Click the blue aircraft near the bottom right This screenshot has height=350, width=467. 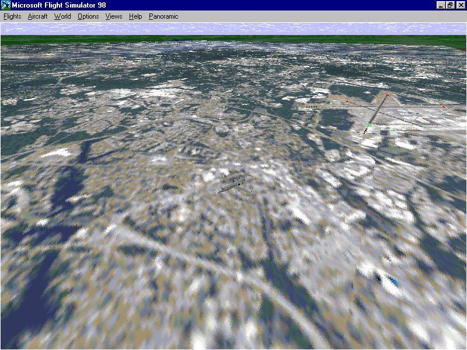388,279
